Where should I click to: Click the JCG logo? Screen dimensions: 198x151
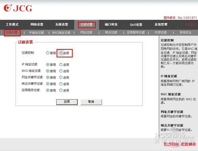(x=18, y=8)
